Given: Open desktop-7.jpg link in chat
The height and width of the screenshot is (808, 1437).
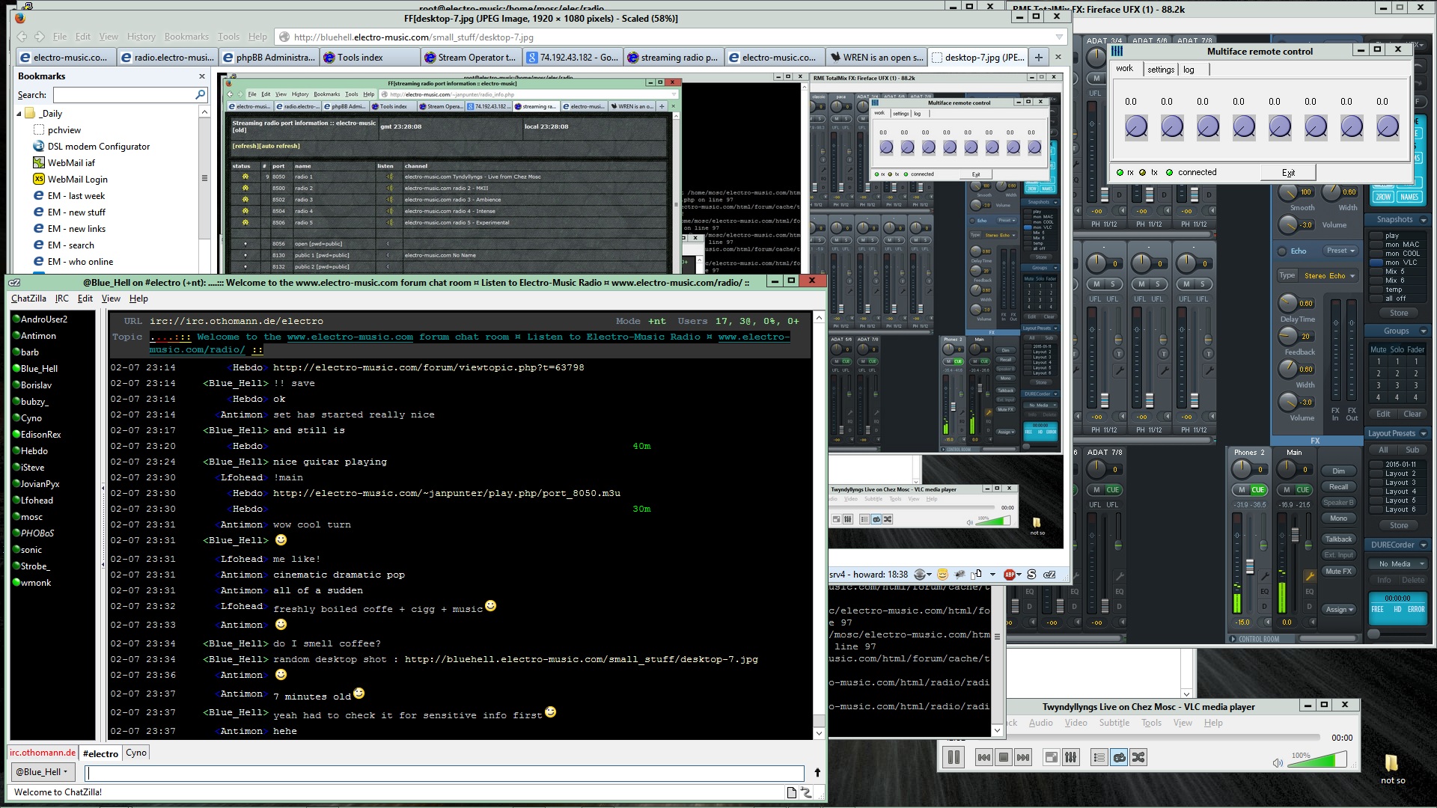Looking at the screenshot, I should (x=581, y=660).
